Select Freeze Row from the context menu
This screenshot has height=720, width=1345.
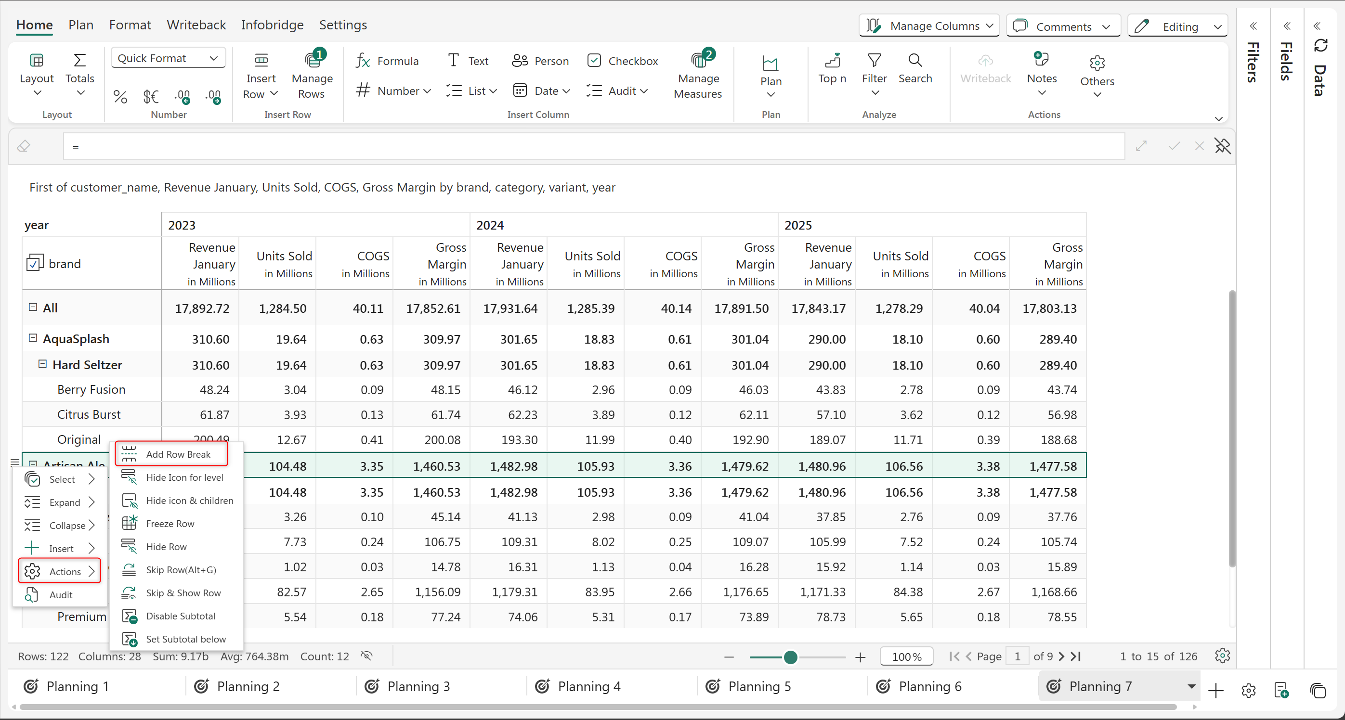170,523
